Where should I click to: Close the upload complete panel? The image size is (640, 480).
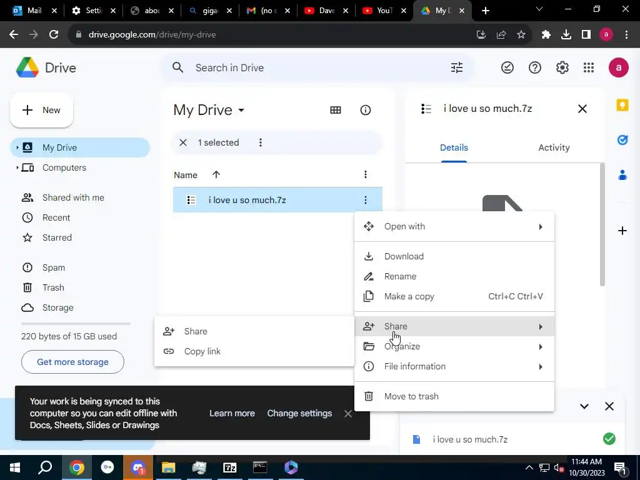(x=609, y=406)
